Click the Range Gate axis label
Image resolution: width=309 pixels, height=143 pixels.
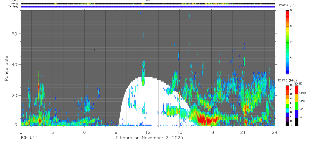pyautogui.click(x=7, y=68)
